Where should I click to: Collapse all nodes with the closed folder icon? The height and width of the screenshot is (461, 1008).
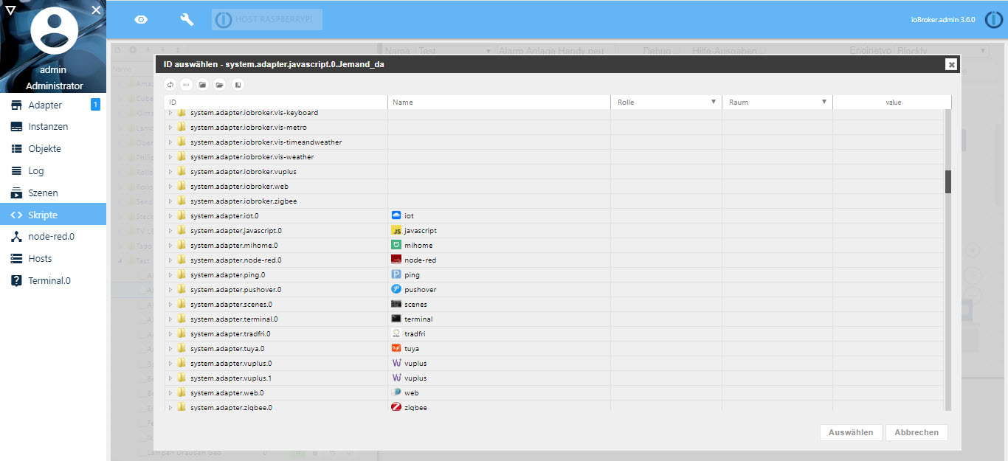click(x=202, y=85)
